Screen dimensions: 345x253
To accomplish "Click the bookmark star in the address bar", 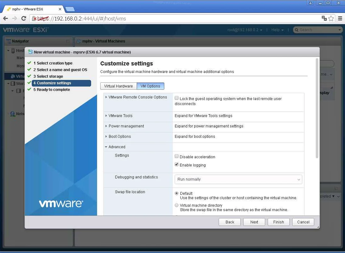I will [331, 19].
